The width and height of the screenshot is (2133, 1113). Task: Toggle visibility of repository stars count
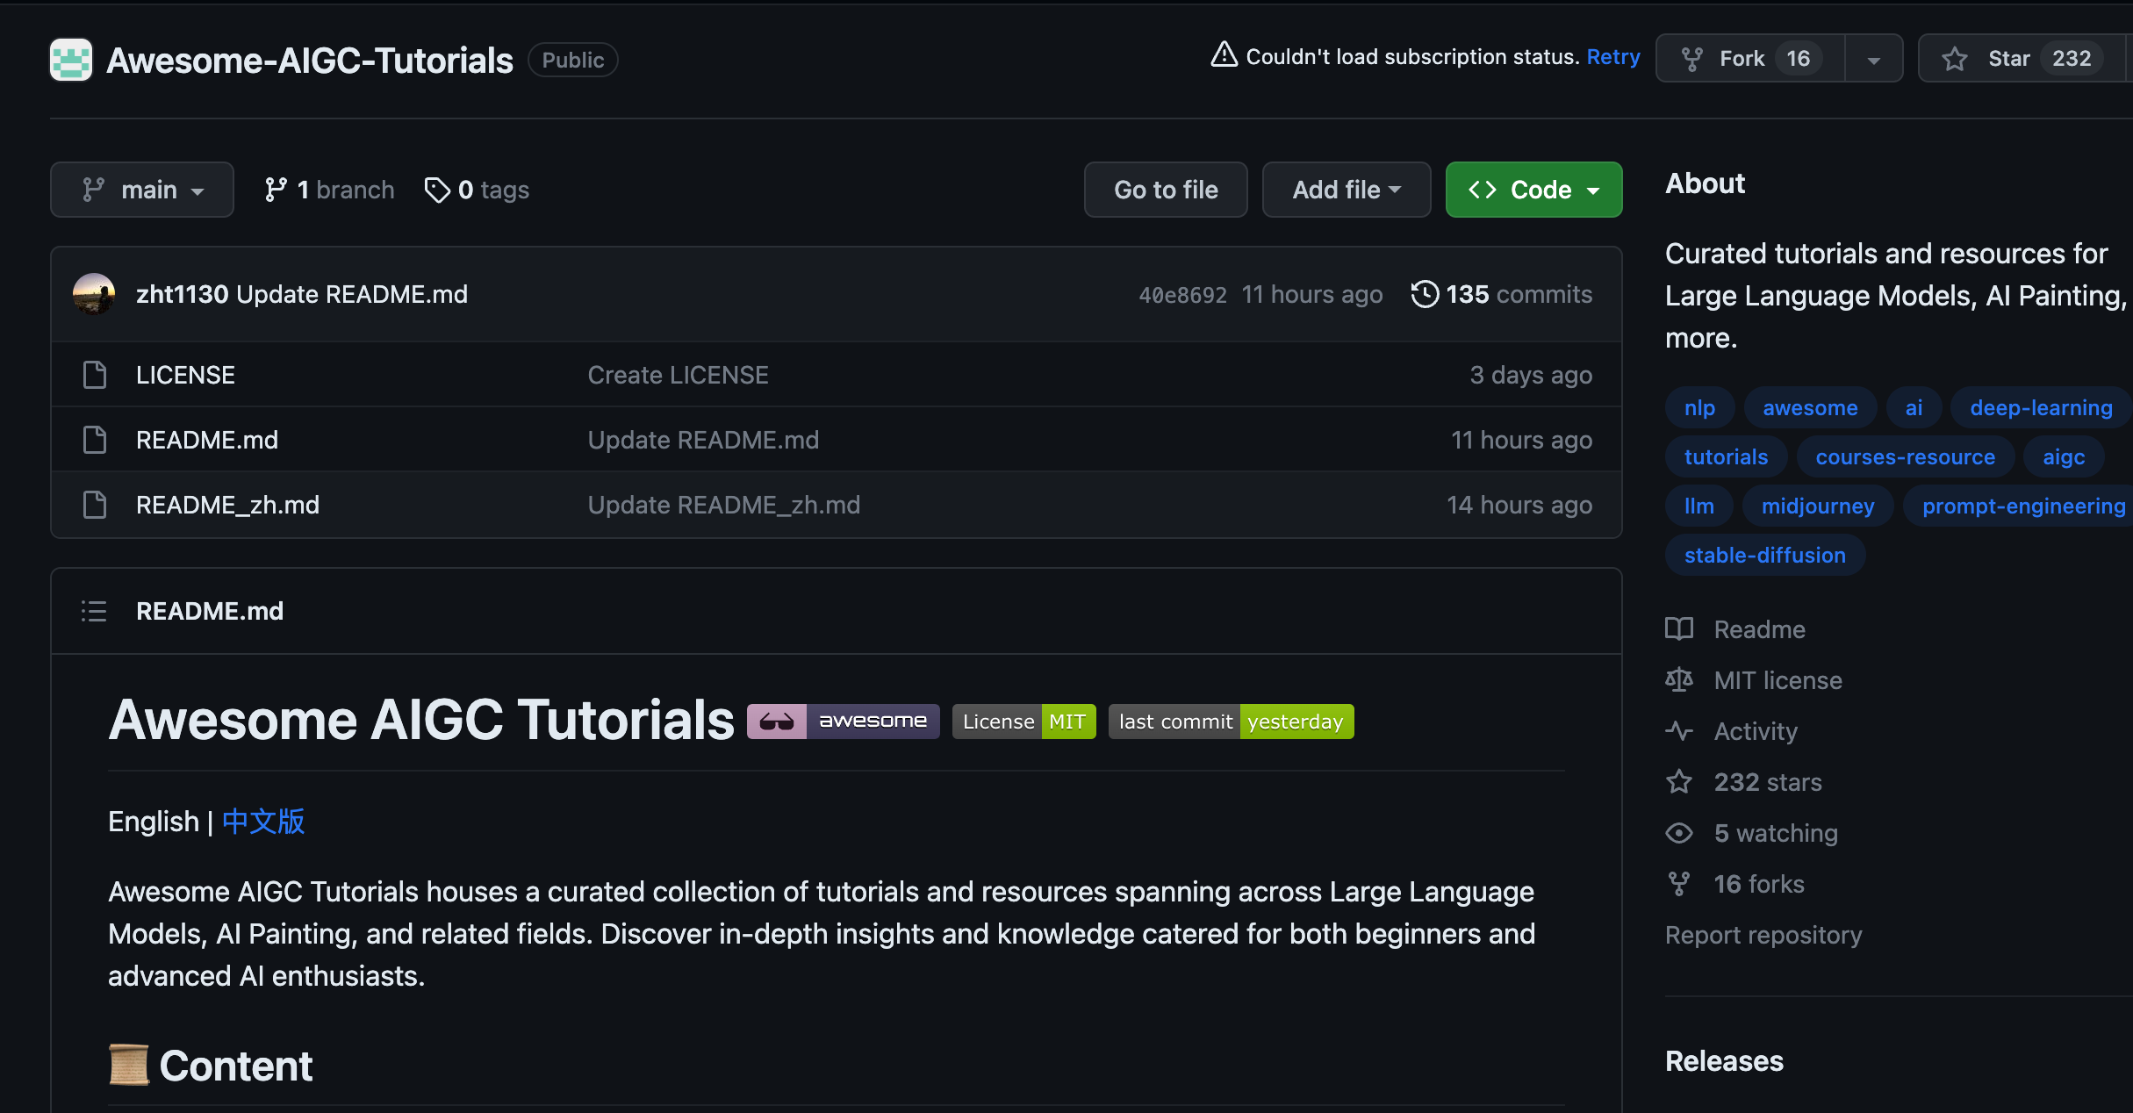(2071, 58)
